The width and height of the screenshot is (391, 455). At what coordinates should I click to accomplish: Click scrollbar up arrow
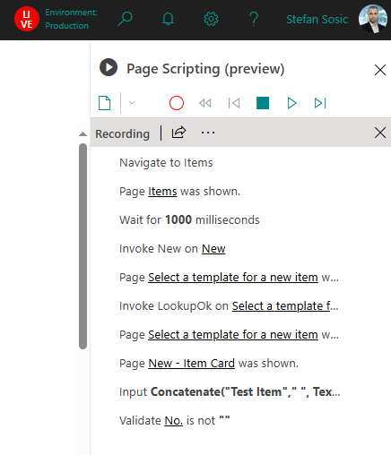[83, 134]
